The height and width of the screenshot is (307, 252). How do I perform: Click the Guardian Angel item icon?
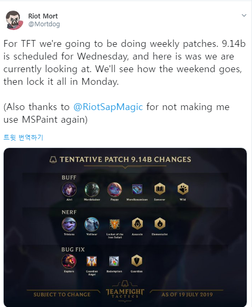coord(92,261)
